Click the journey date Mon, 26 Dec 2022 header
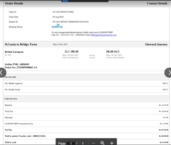Viewport: 171px width, 145px height. [x=60, y=45]
